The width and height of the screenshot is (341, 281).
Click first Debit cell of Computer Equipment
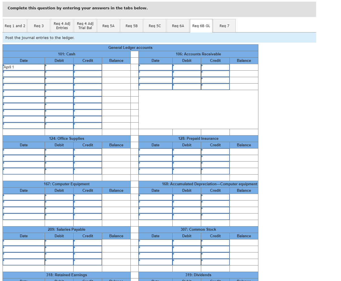click(x=59, y=197)
